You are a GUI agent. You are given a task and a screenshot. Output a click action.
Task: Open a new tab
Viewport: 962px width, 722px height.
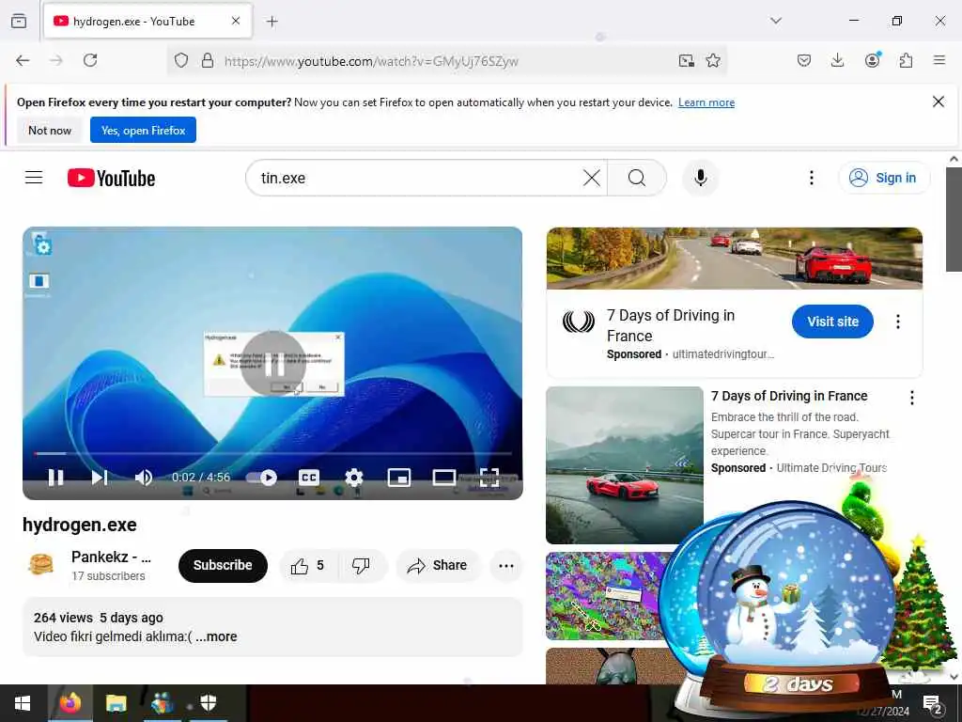pyautogui.click(x=272, y=22)
